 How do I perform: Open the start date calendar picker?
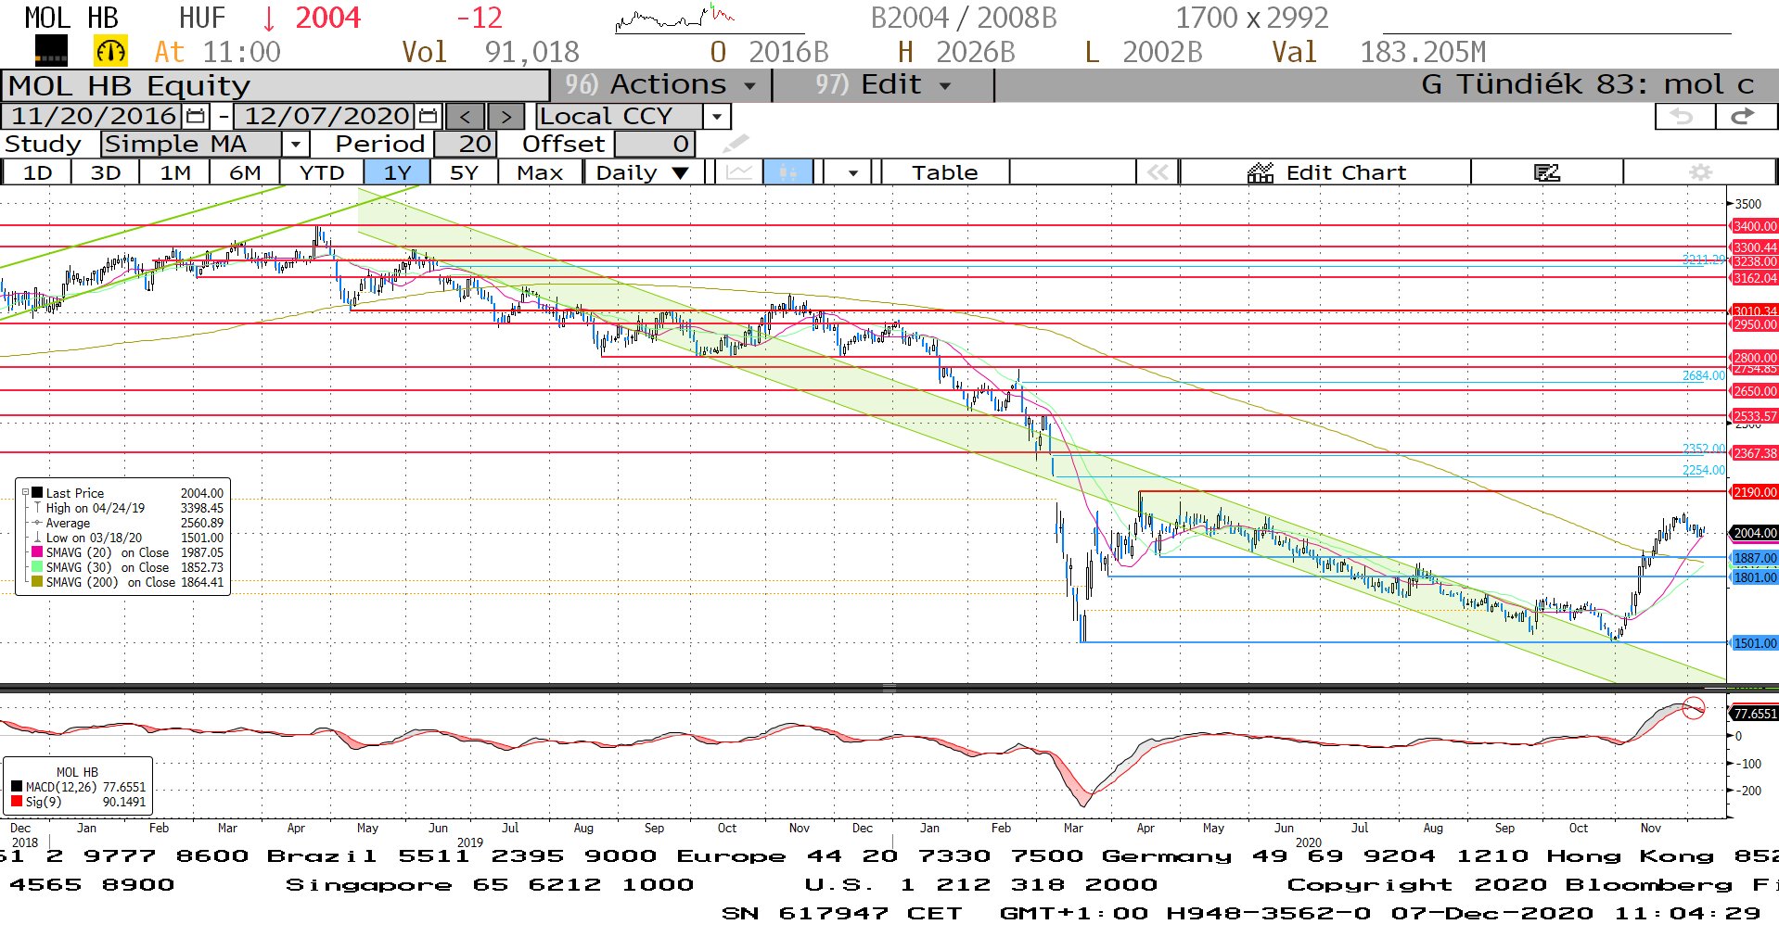point(196,117)
